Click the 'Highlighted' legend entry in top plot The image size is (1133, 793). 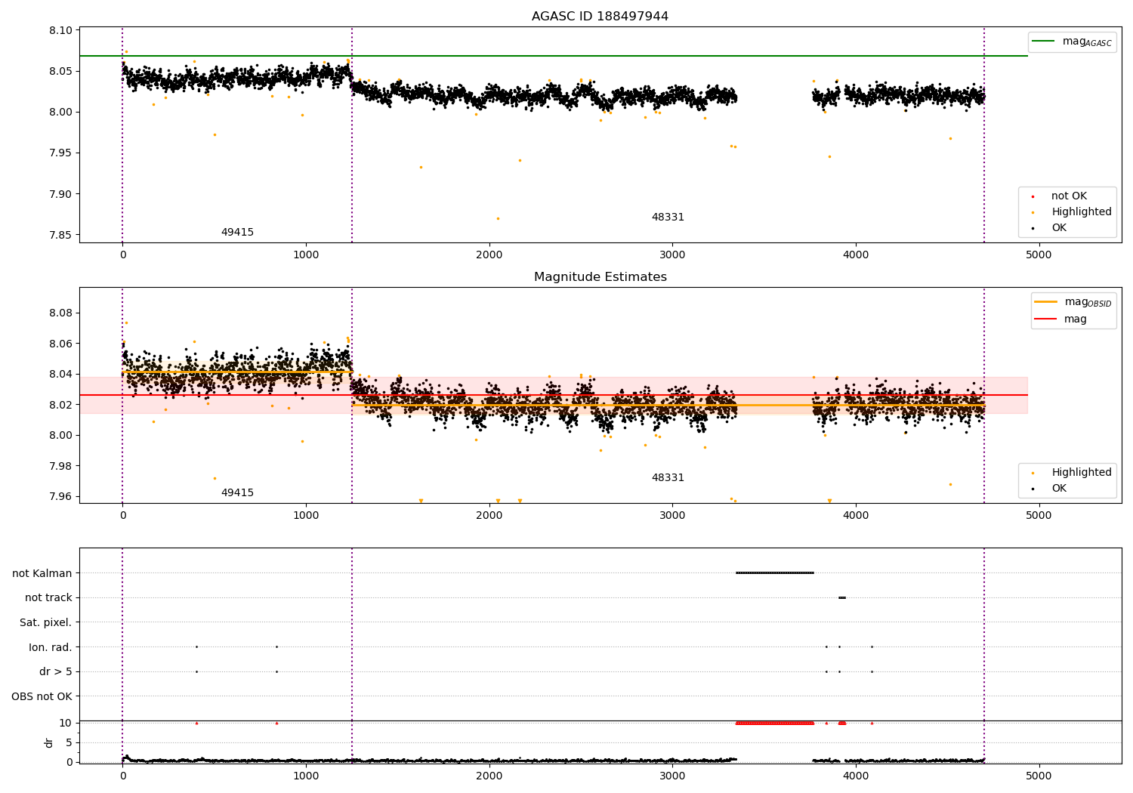point(1081,212)
